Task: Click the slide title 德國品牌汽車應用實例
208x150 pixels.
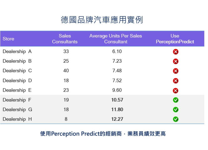Action: click(x=102, y=20)
